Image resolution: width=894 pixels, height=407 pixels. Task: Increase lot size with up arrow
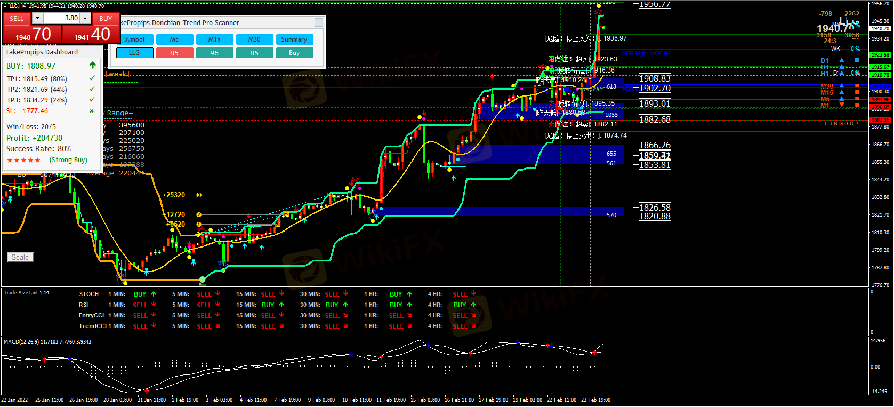85,18
